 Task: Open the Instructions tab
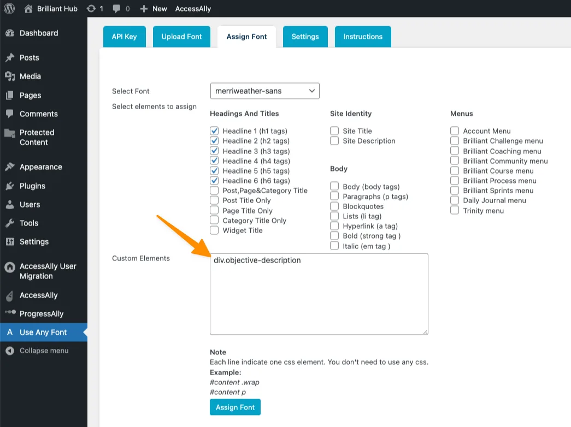click(x=362, y=36)
